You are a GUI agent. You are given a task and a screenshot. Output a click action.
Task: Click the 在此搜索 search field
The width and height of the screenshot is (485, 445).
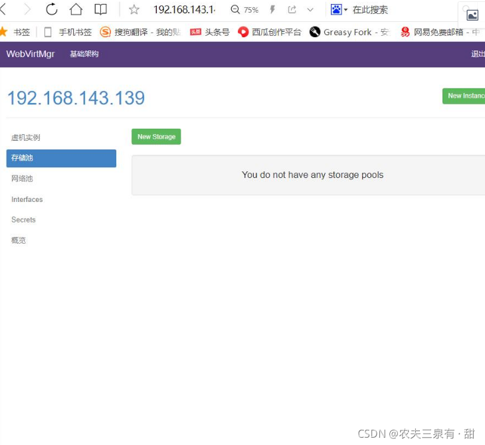tap(370, 10)
